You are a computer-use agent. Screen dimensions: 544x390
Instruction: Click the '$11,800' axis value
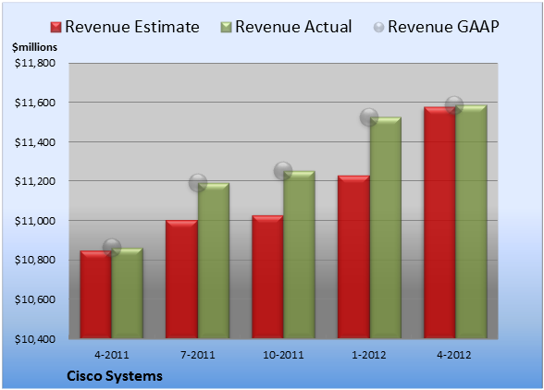tap(35, 63)
